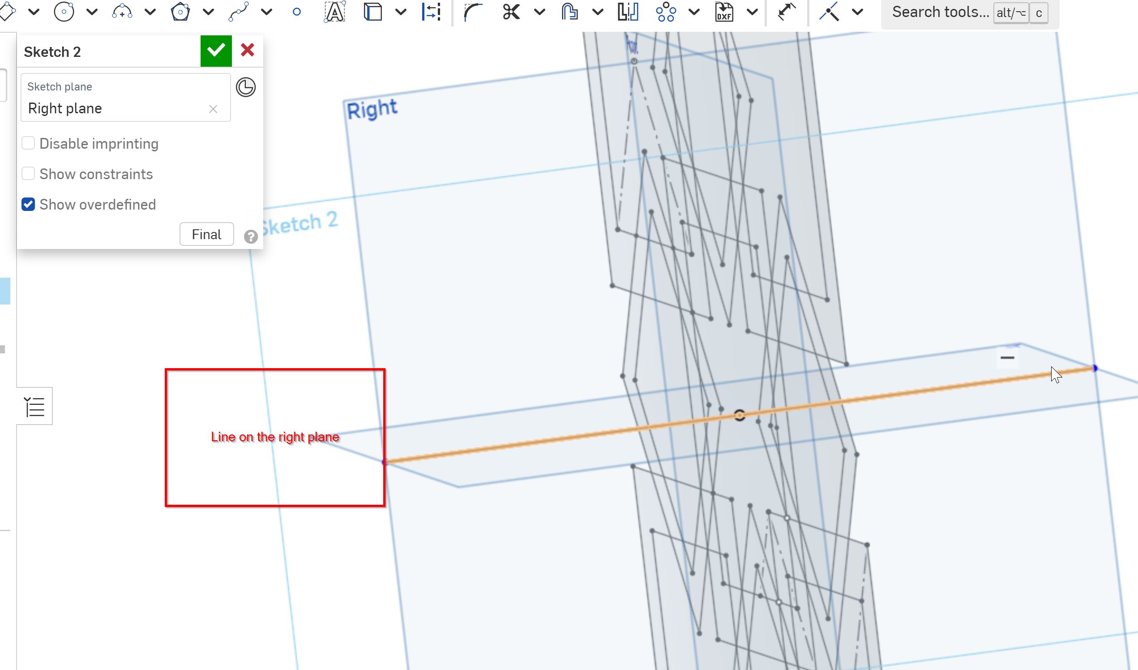
Task: Select the Mirror tool
Action: pos(628,12)
